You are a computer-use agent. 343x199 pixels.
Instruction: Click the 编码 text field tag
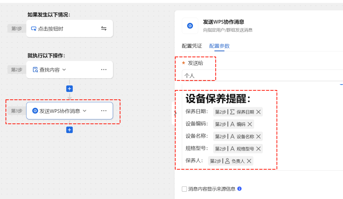(233, 124)
